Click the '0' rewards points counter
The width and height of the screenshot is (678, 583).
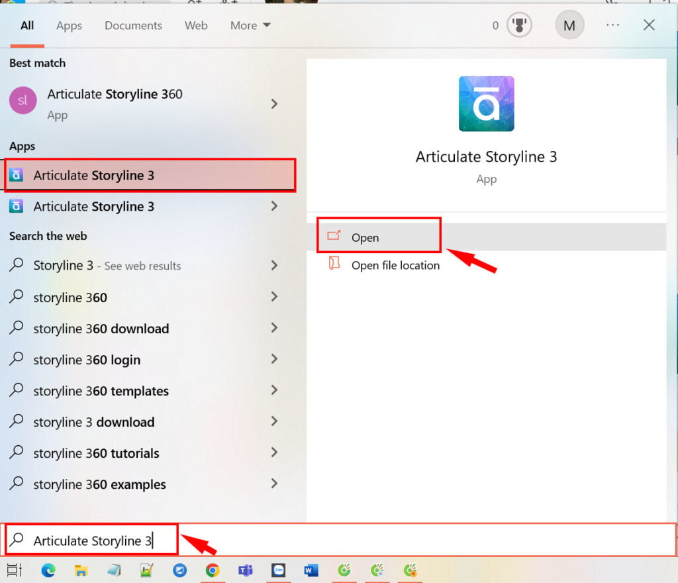[495, 26]
